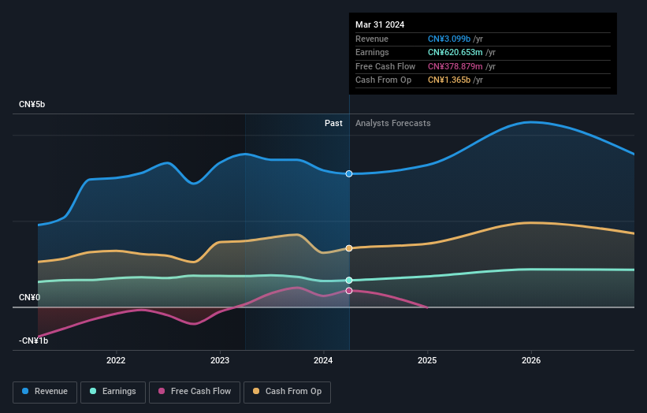Click the 2023 x-axis label

pos(220,360)
